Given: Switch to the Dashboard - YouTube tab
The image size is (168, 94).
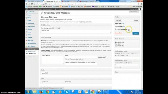Looking at the screenshot, I should (88, 1).
